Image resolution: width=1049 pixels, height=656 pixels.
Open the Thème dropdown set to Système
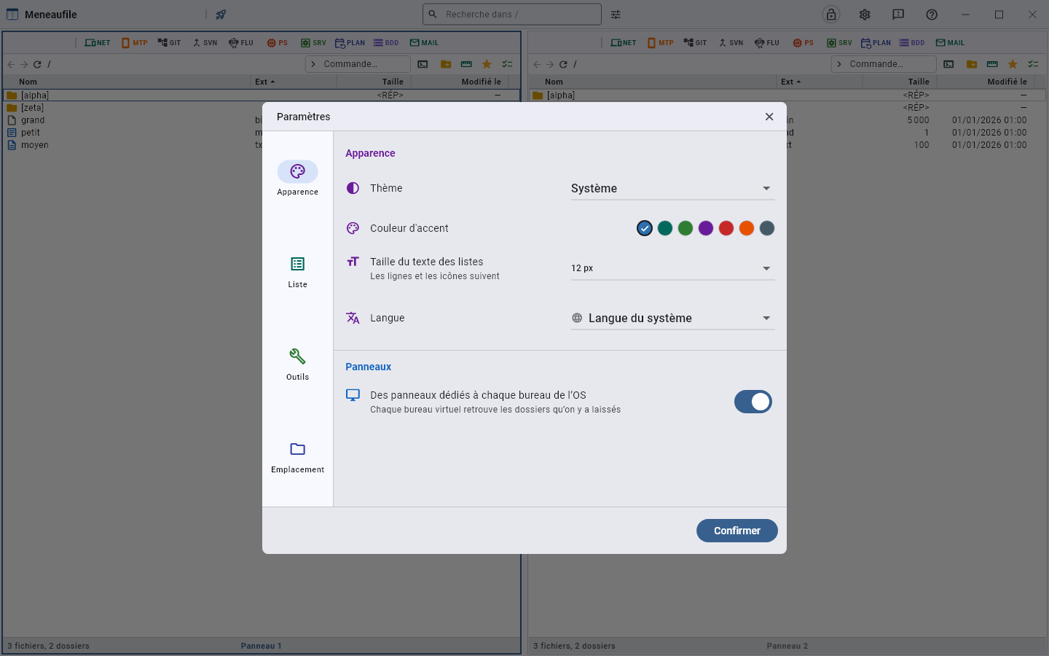point(672,188)
